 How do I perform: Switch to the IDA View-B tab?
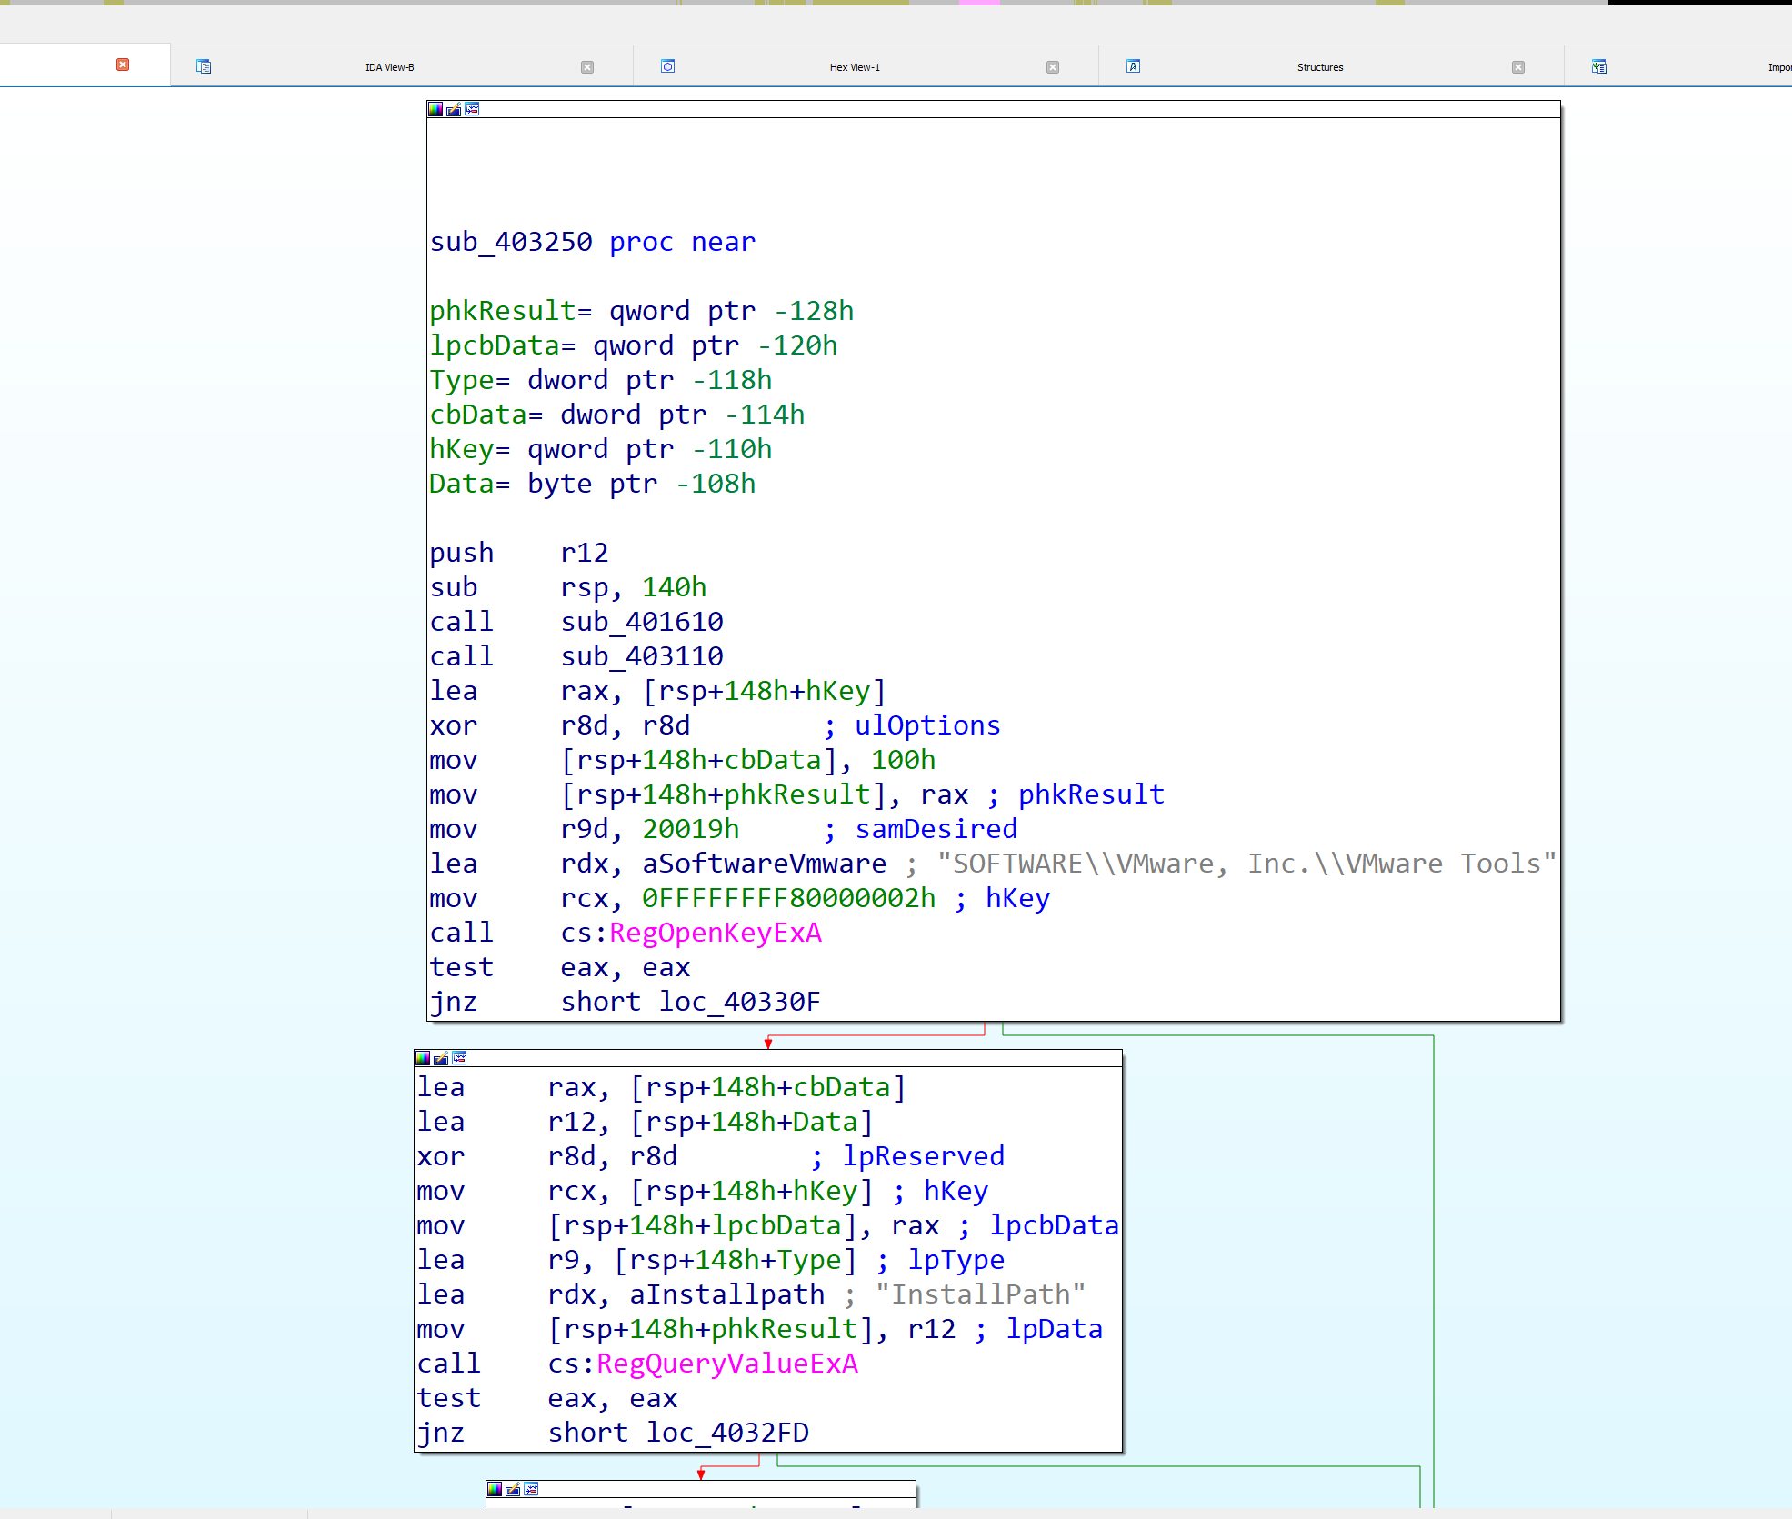[x=389, y=67]
